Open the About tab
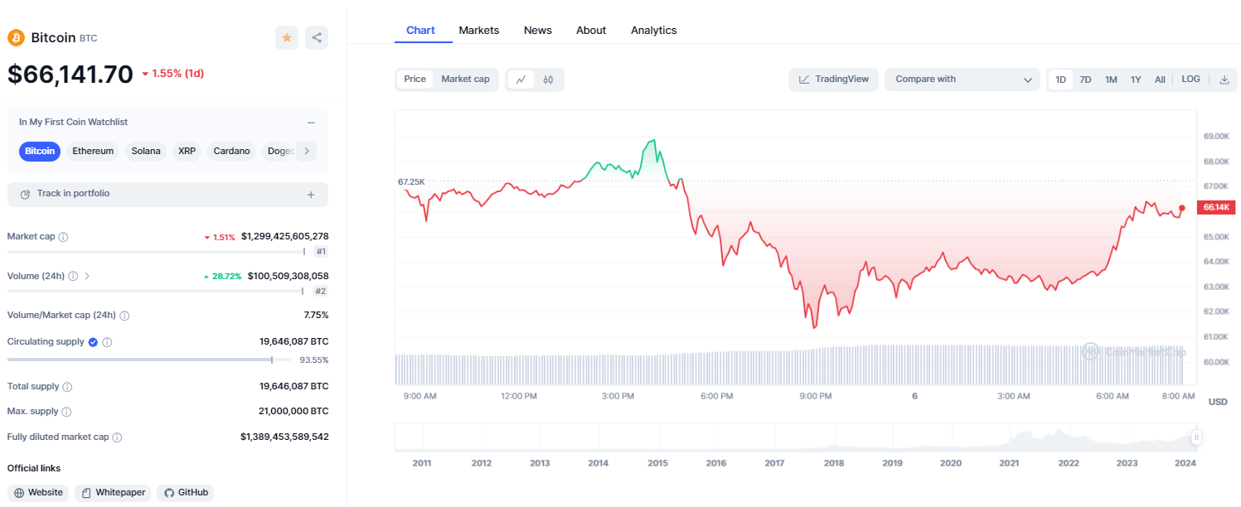Image resolution: width=1241 pixels, height=507 pixels. point(591,31)
